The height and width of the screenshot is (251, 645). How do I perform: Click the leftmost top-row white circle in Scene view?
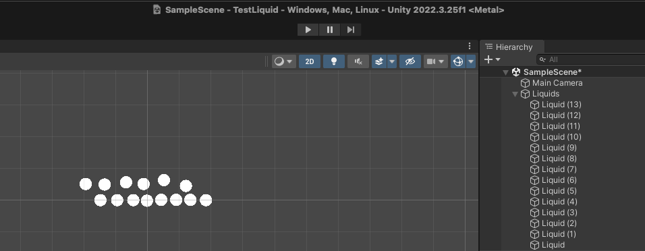[86, 184]
